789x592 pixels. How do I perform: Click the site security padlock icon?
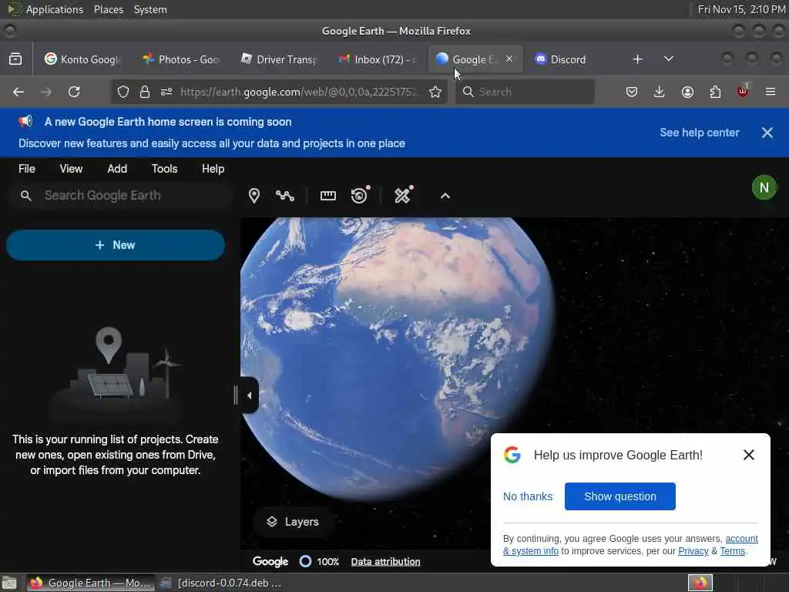[145, 92]
